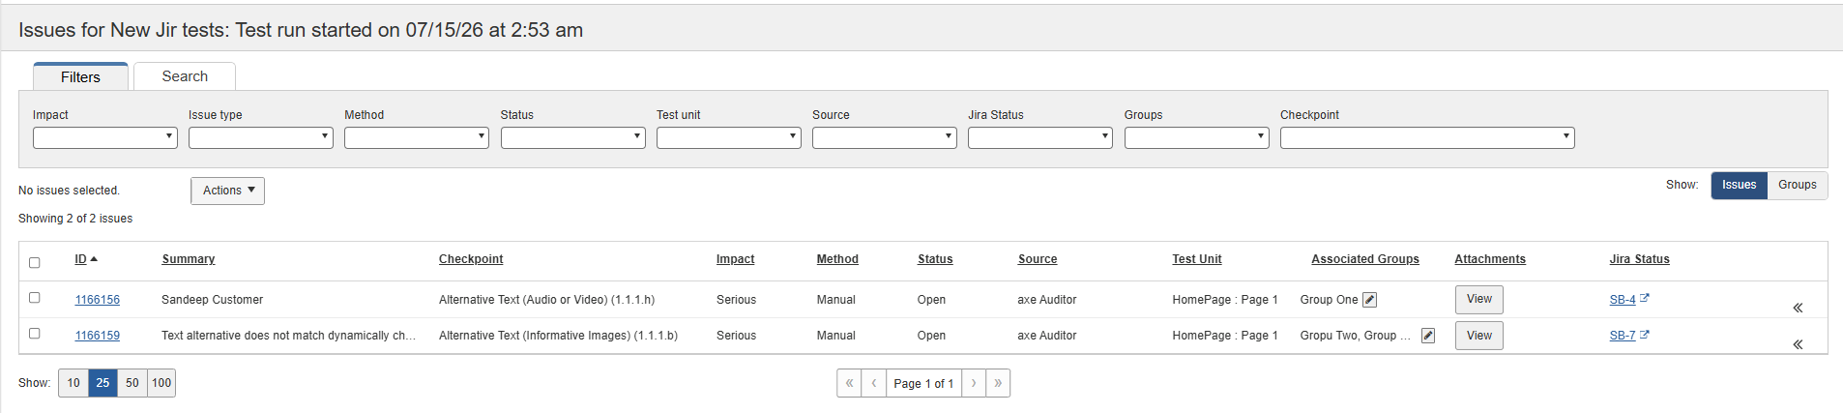This screenshot has width=1843, height=413.
Task: Click 'Sandeep Customer' summary text
Action: pyautogui.click(x=212, y=300)
